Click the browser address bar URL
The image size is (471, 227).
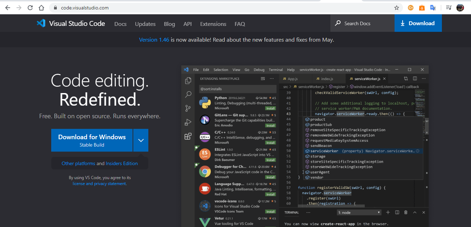[x=85, y=8]
